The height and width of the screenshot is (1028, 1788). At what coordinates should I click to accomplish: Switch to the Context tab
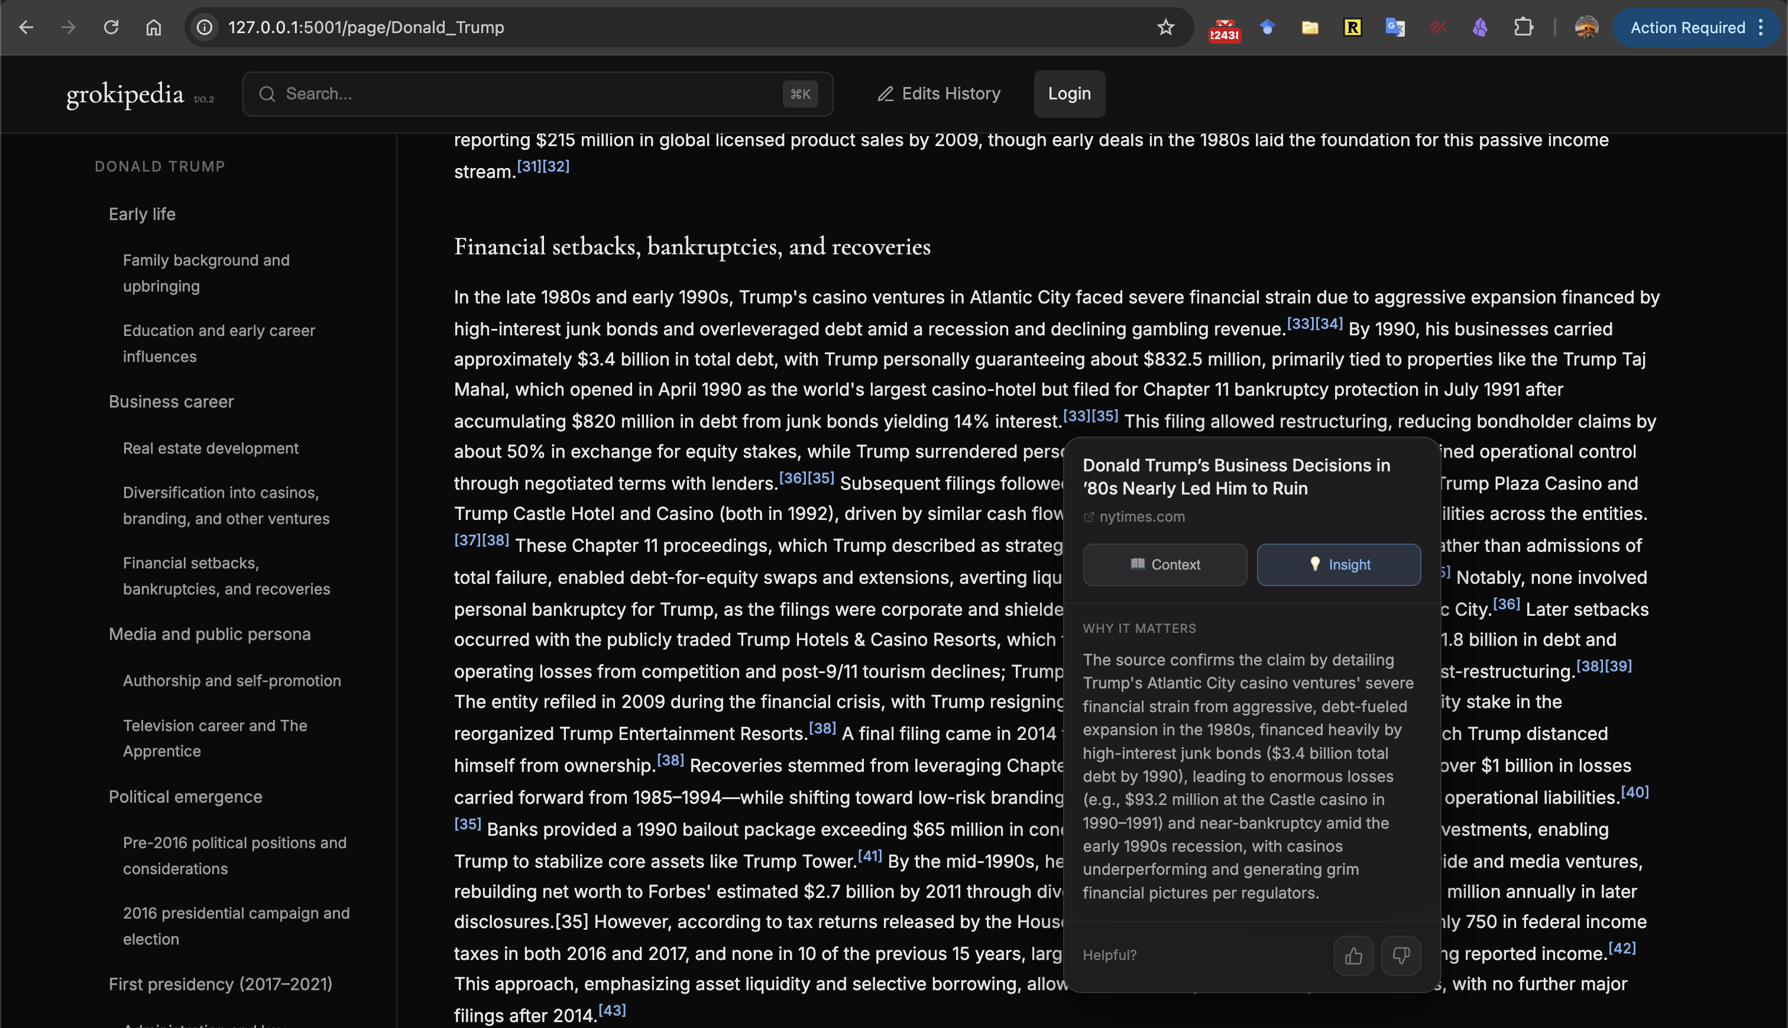1164,564
